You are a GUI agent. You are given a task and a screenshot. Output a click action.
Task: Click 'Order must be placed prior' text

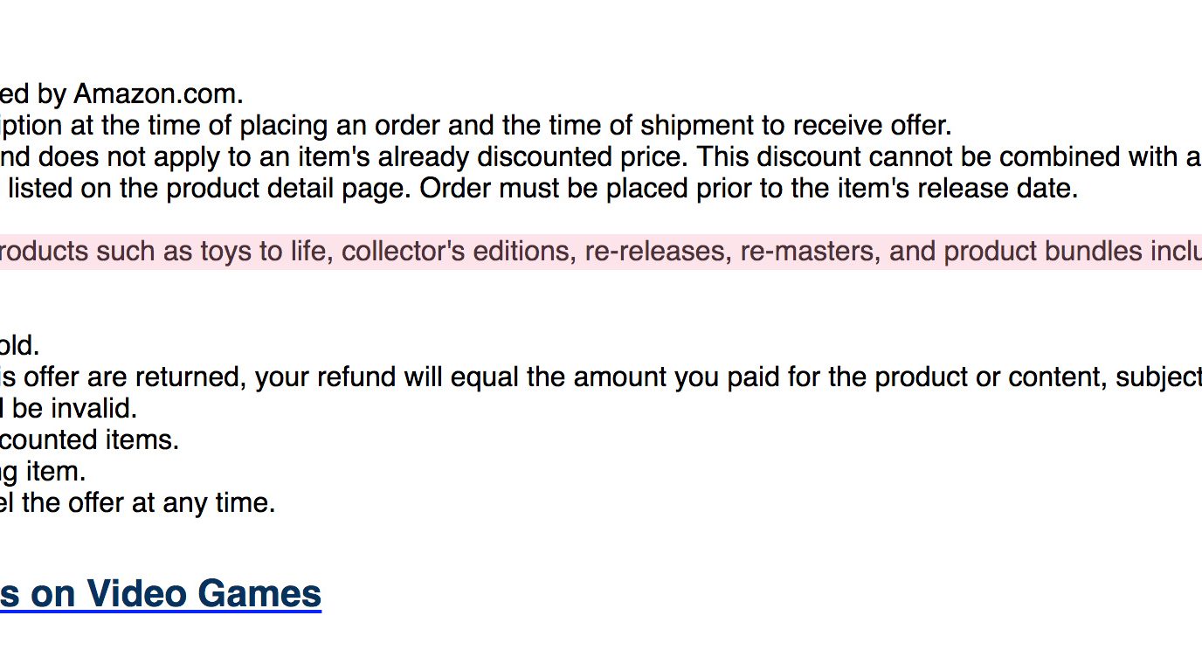tap(563, 189)
